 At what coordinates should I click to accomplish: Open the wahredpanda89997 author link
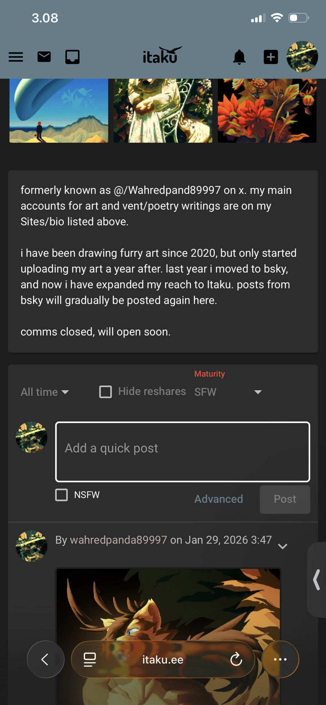pos(118,540)
